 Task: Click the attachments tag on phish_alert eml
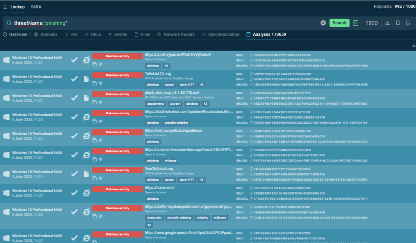(156, 104)
